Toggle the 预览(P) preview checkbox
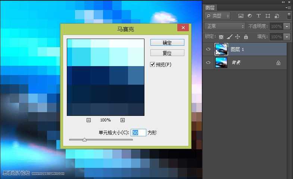Screen dimensions: 293x179 pyautogui.click(x=152, y=64)
